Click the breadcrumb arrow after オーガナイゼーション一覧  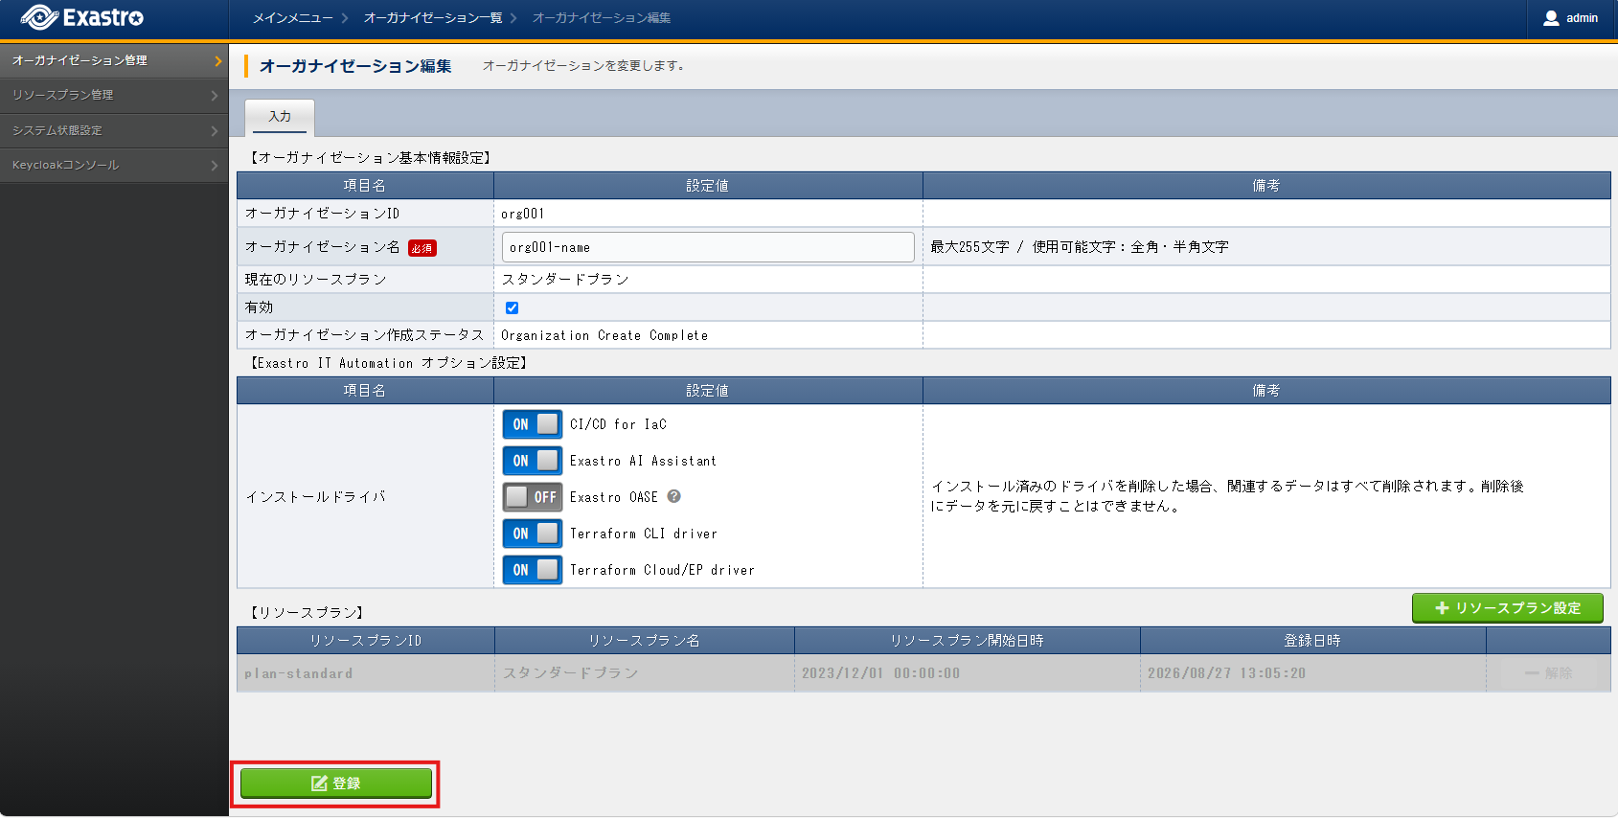point(513,18)
